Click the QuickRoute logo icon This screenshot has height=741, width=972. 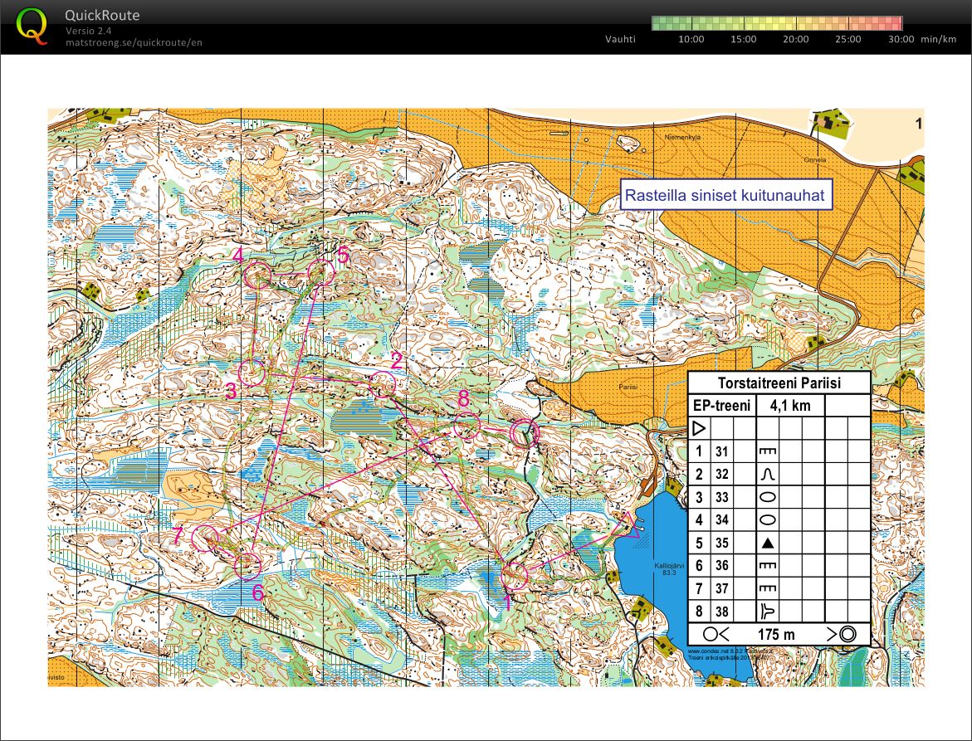pos(32,25)
